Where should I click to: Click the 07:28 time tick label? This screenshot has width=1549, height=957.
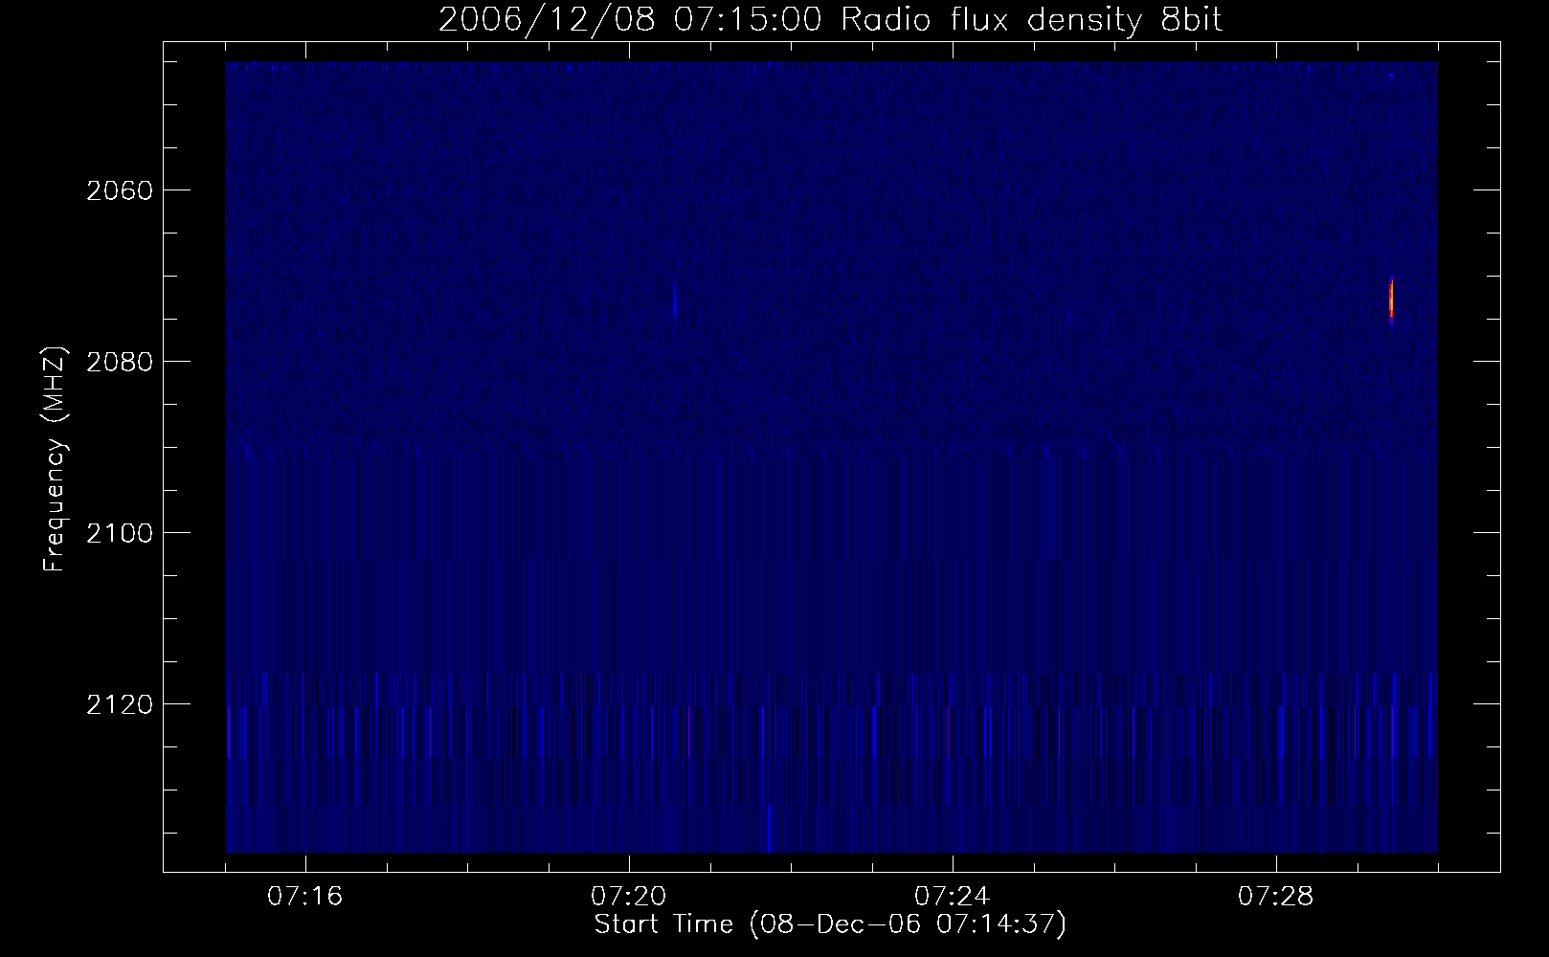tap(1275, 897)
